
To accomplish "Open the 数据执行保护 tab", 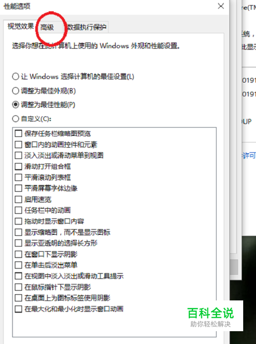I will tap(86, 27).
